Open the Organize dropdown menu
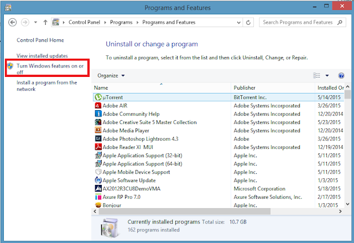 pyautogui.click(x=111, y=75)
